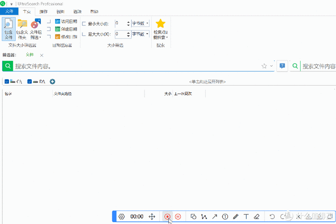
Task: Select the numbered step marker tool
Action: coord(225,216)
